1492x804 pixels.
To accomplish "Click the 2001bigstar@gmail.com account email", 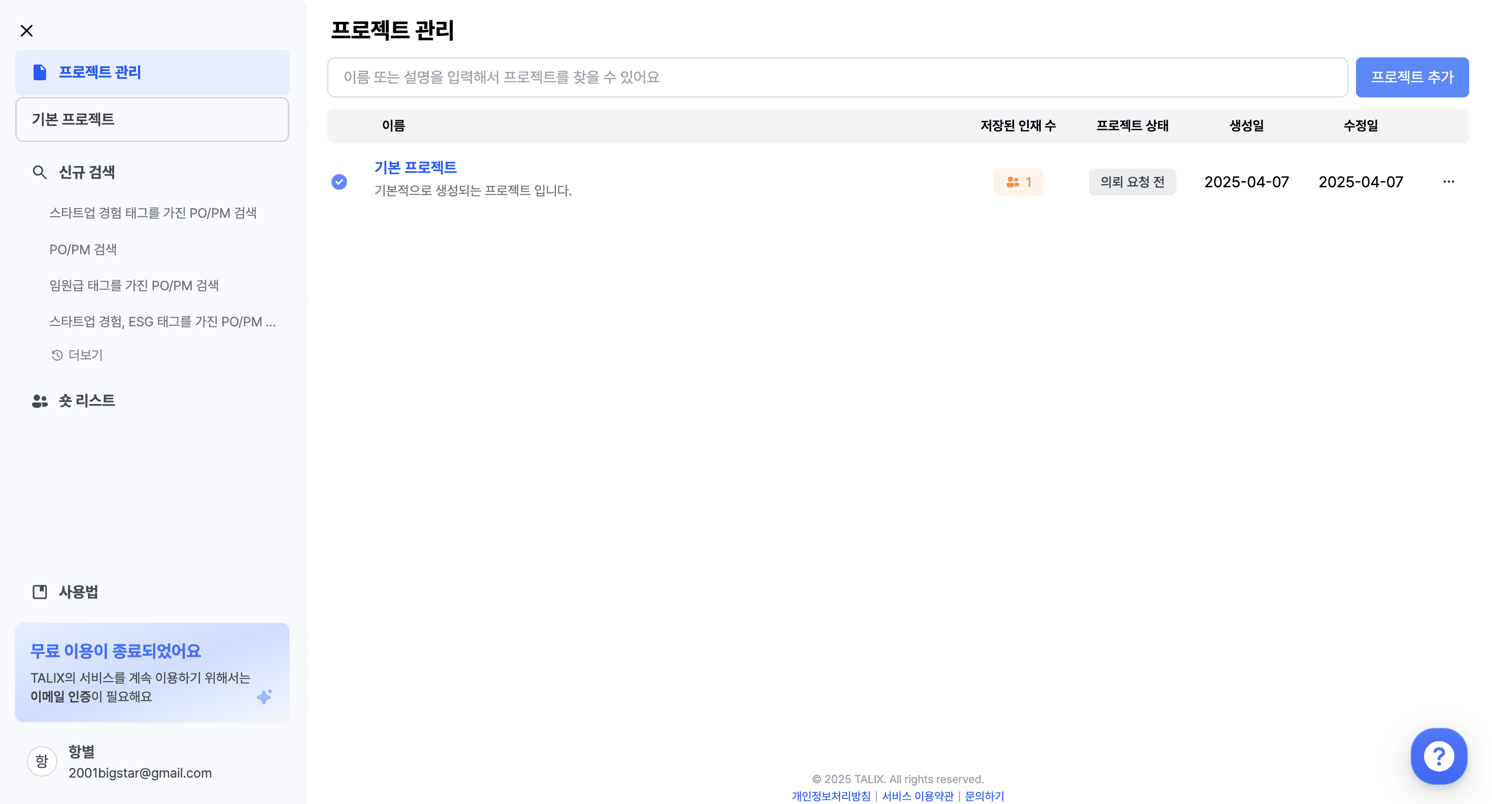I will click(140, 773).
